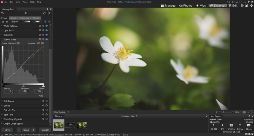Click the full screen preview icon in Develop Tools

click(x=26, y=13)
